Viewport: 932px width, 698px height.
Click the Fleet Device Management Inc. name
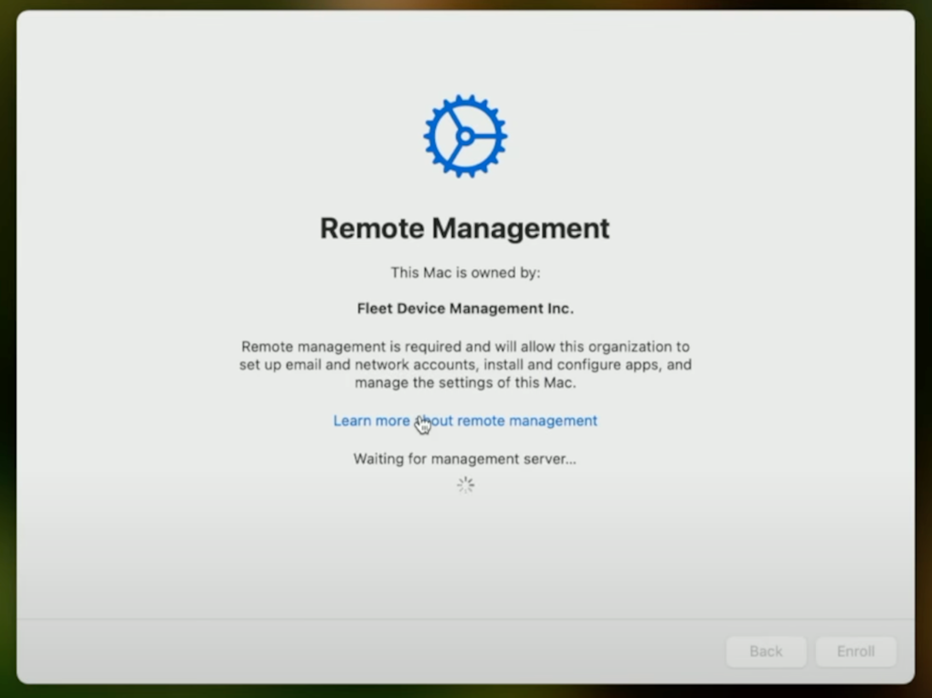[465, 309]
